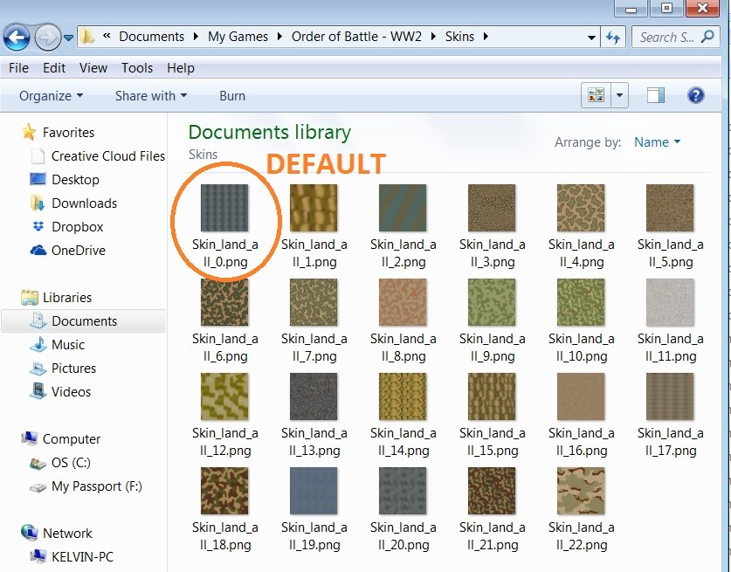Click the Forward navigation arrow button
Viewport: 731px width, 572px height.
47,37
